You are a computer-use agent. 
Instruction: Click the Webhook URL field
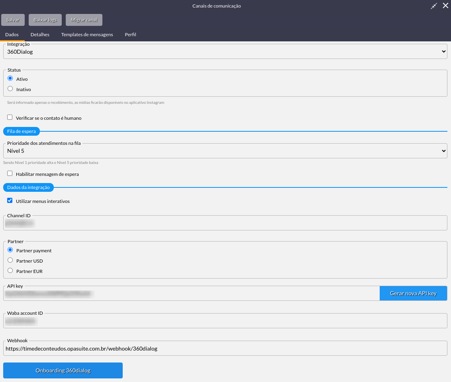(x=225, y=349)
